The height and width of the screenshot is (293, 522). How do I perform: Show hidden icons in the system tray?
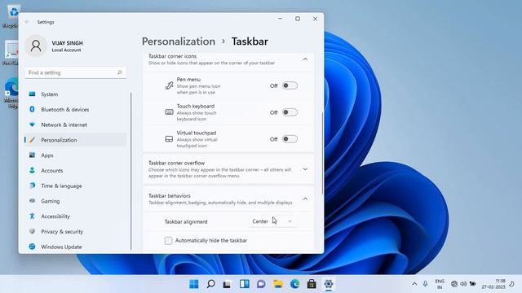(414, 284)
